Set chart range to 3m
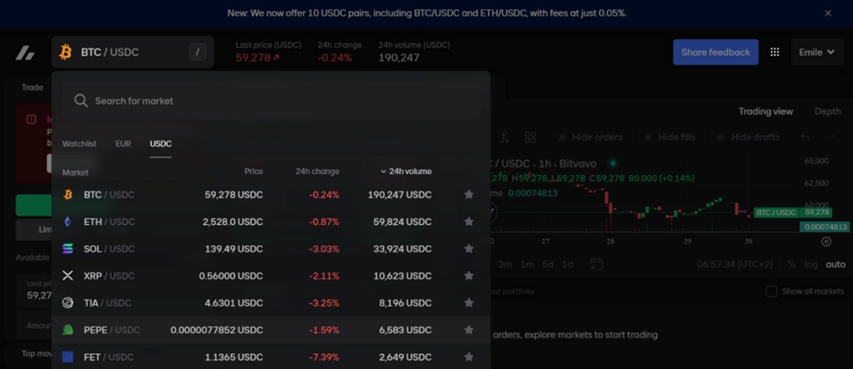853x369 pixels. [505, 264]
